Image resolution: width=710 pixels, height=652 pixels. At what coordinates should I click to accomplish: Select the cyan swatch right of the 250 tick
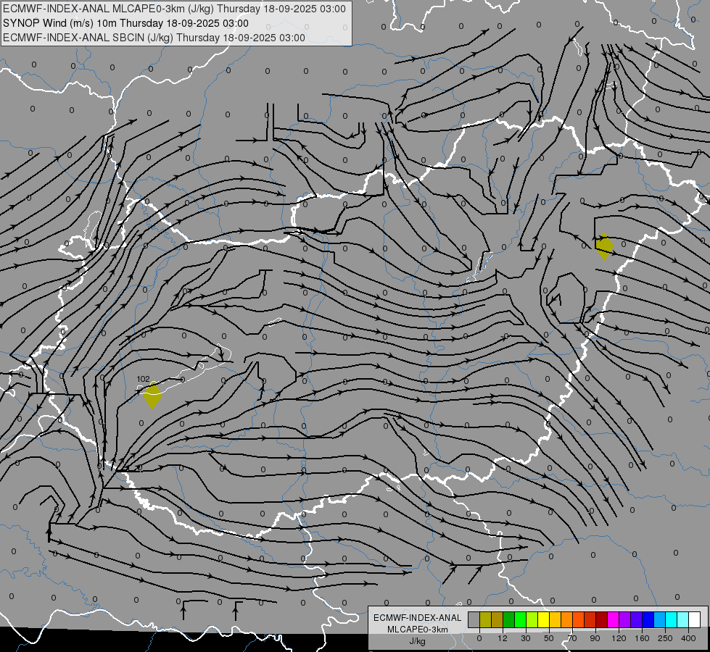[671, 619]
